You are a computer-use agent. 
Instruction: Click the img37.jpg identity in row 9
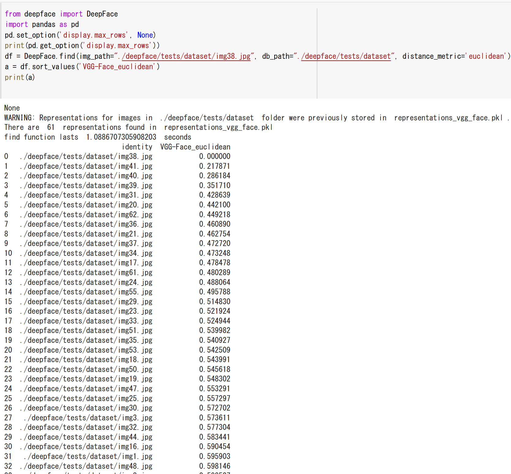pos(86,244)
